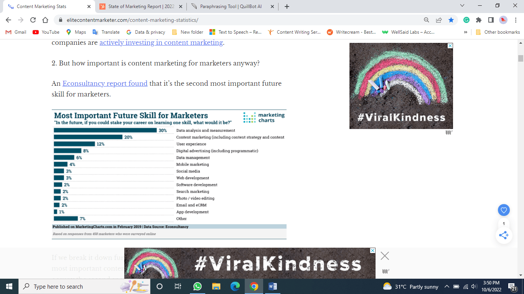Open Microsoft Word from the taskbar
Image resolution: width=524 pixels, height=294 pixels.
point(272,286)
